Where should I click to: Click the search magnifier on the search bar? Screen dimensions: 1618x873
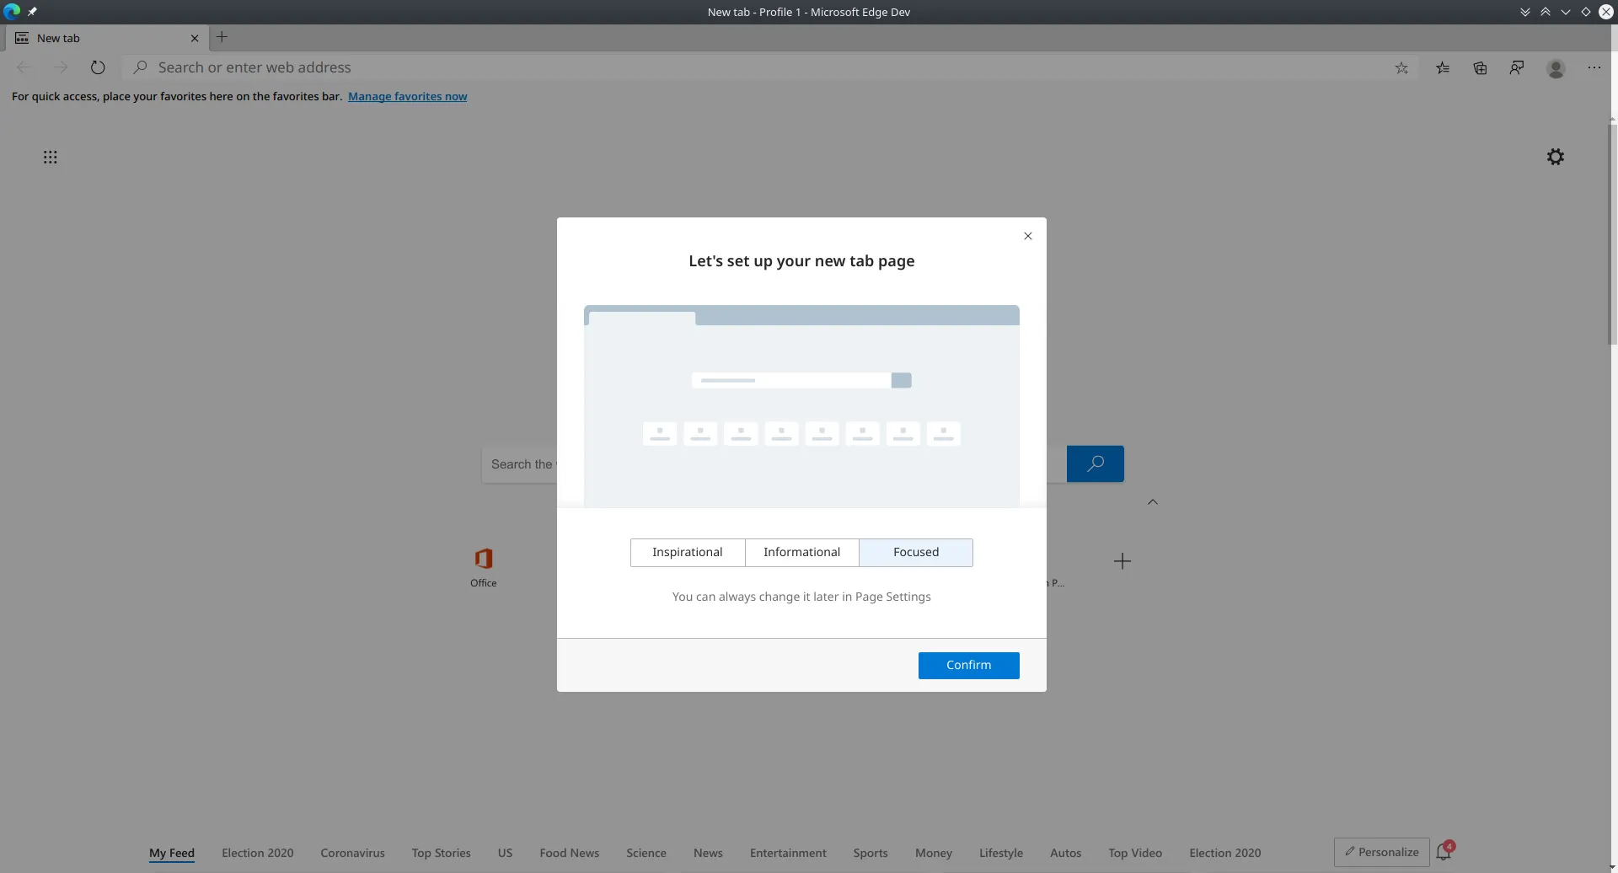[x=1095, y=463]
